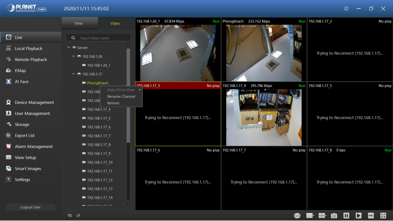Click the channel tree vertical scrollbar thumb
This screenshot has width=393, height=221.
coord(128,95)
